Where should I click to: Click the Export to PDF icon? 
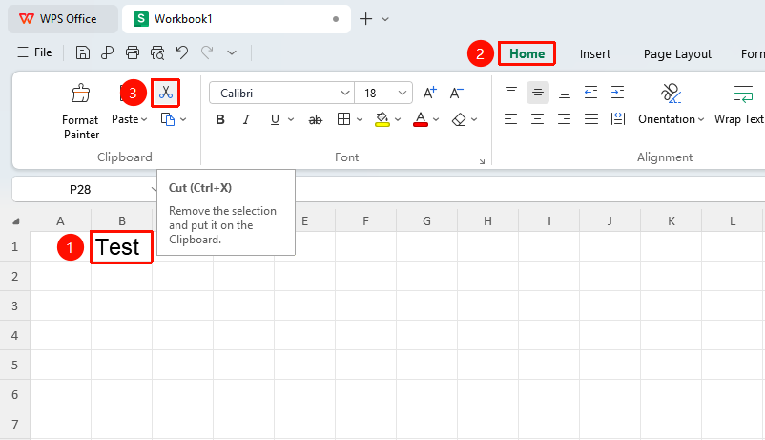tap(107, 52)
